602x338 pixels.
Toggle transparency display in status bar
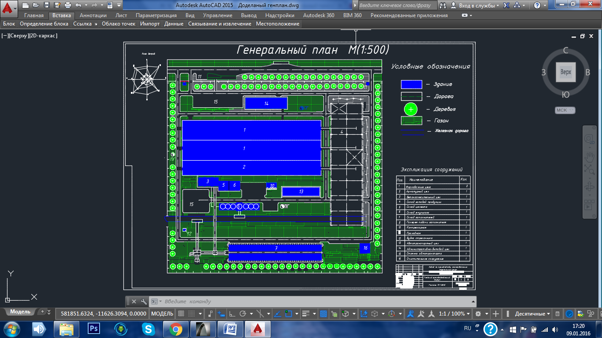tap(323, 314)
